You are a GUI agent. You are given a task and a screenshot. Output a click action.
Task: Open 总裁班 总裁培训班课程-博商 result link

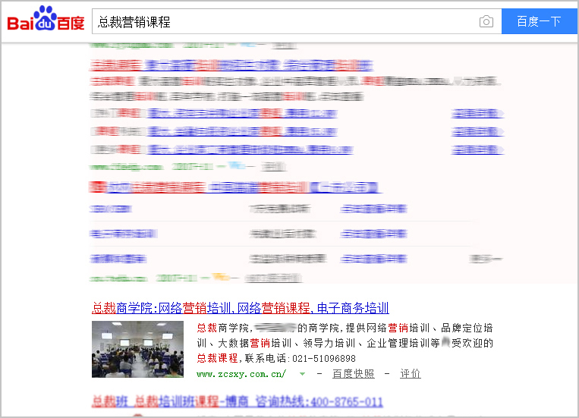tap(237, 401)
